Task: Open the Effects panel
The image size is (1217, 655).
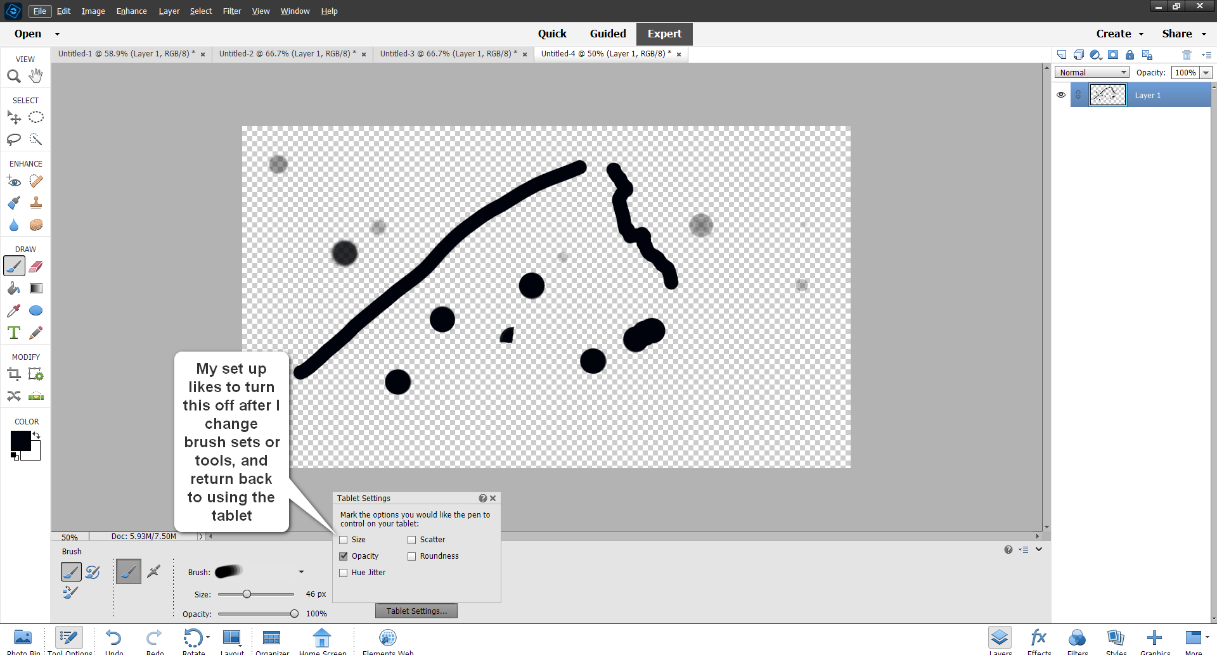Action: (x=1039, y=639)
